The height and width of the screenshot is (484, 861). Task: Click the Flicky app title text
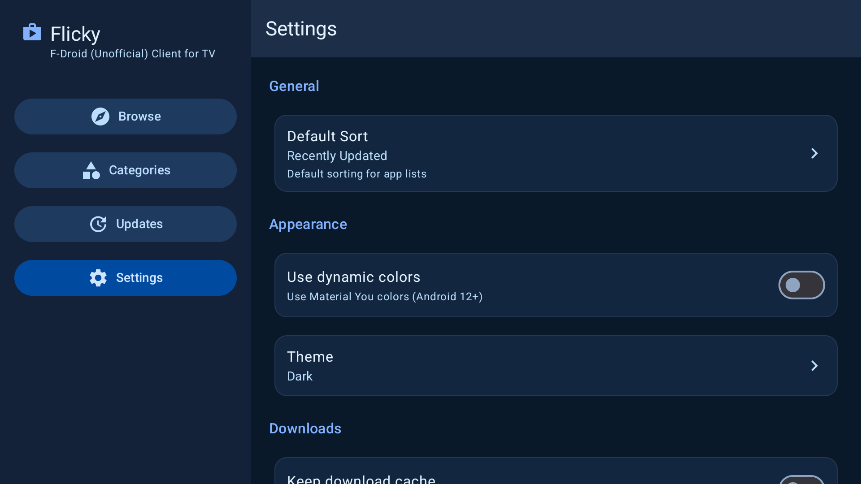75,34
